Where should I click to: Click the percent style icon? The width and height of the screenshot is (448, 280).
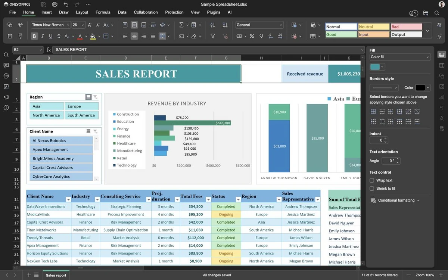tap(252, 36)
